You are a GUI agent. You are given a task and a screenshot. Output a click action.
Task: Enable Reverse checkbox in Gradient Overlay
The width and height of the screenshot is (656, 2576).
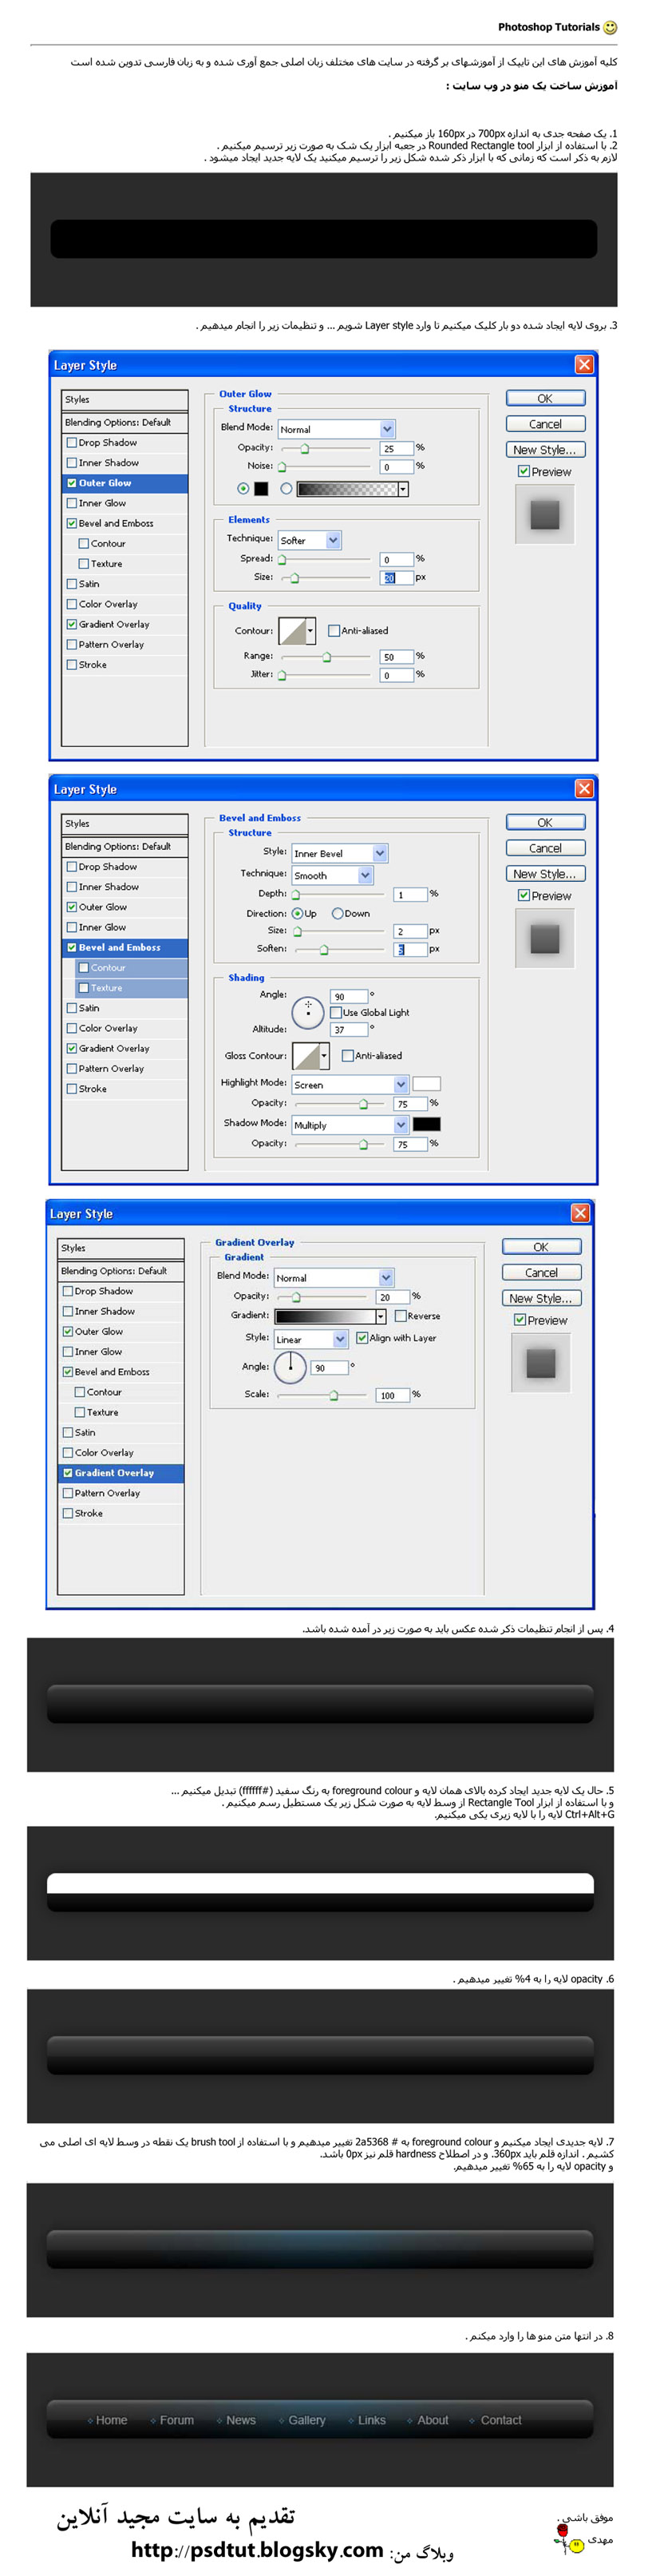(399, 1316)
